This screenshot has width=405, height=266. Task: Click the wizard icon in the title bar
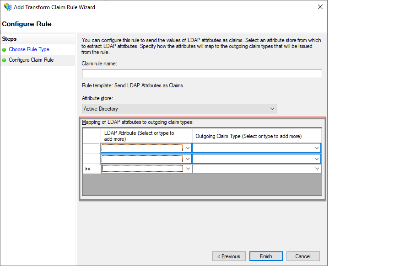[x=7, y=7]
